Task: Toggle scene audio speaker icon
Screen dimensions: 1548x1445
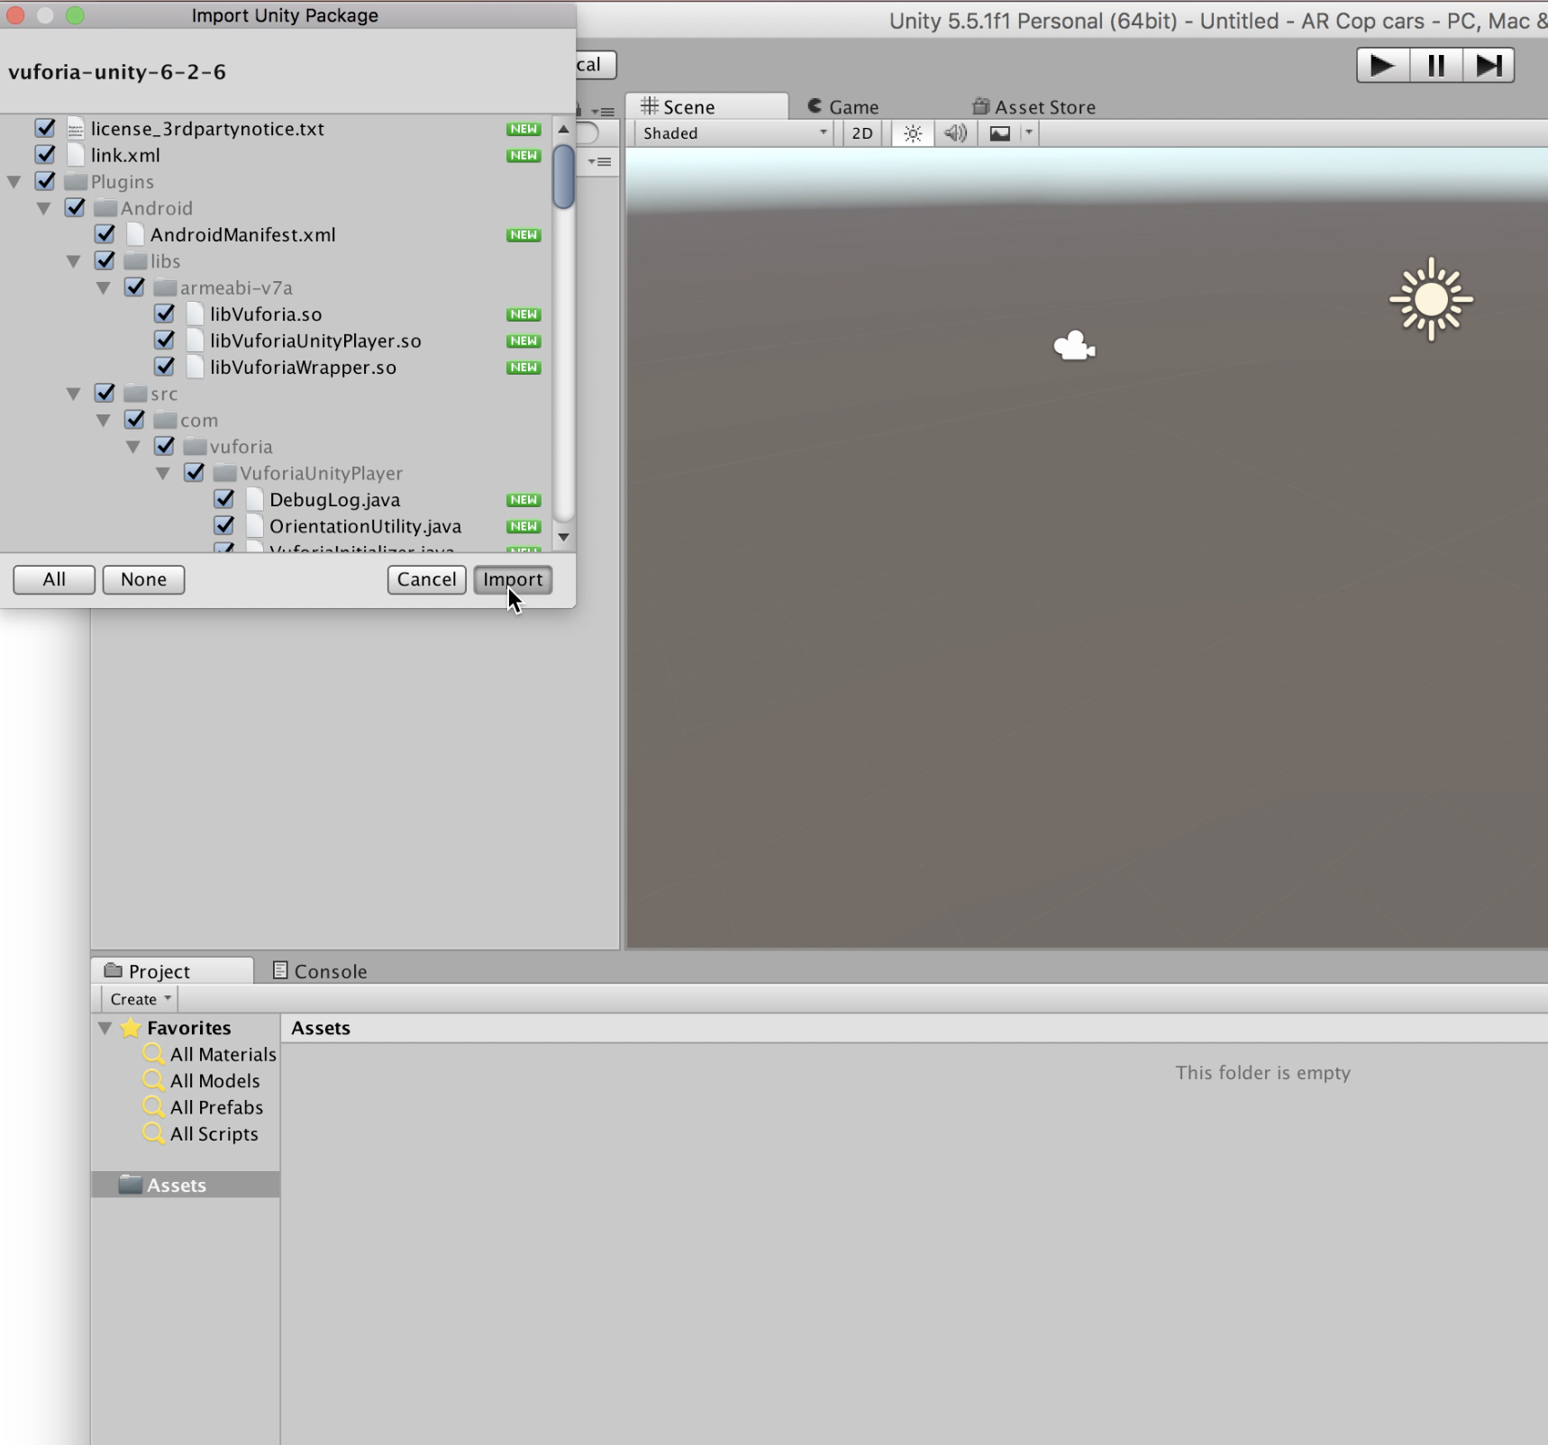Action: pos(955,133)
